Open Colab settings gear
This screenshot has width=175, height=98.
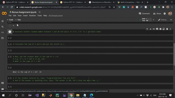[x=165, y=14]
